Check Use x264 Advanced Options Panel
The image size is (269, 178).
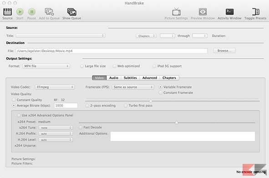click(x=19, y=115)
